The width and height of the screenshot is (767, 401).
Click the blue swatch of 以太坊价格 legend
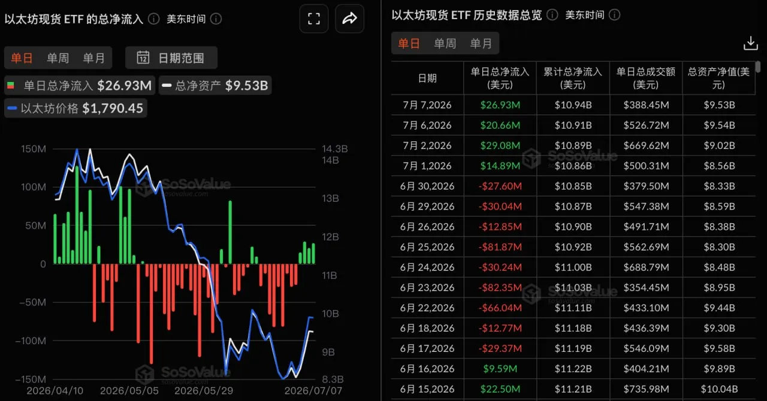12,108
